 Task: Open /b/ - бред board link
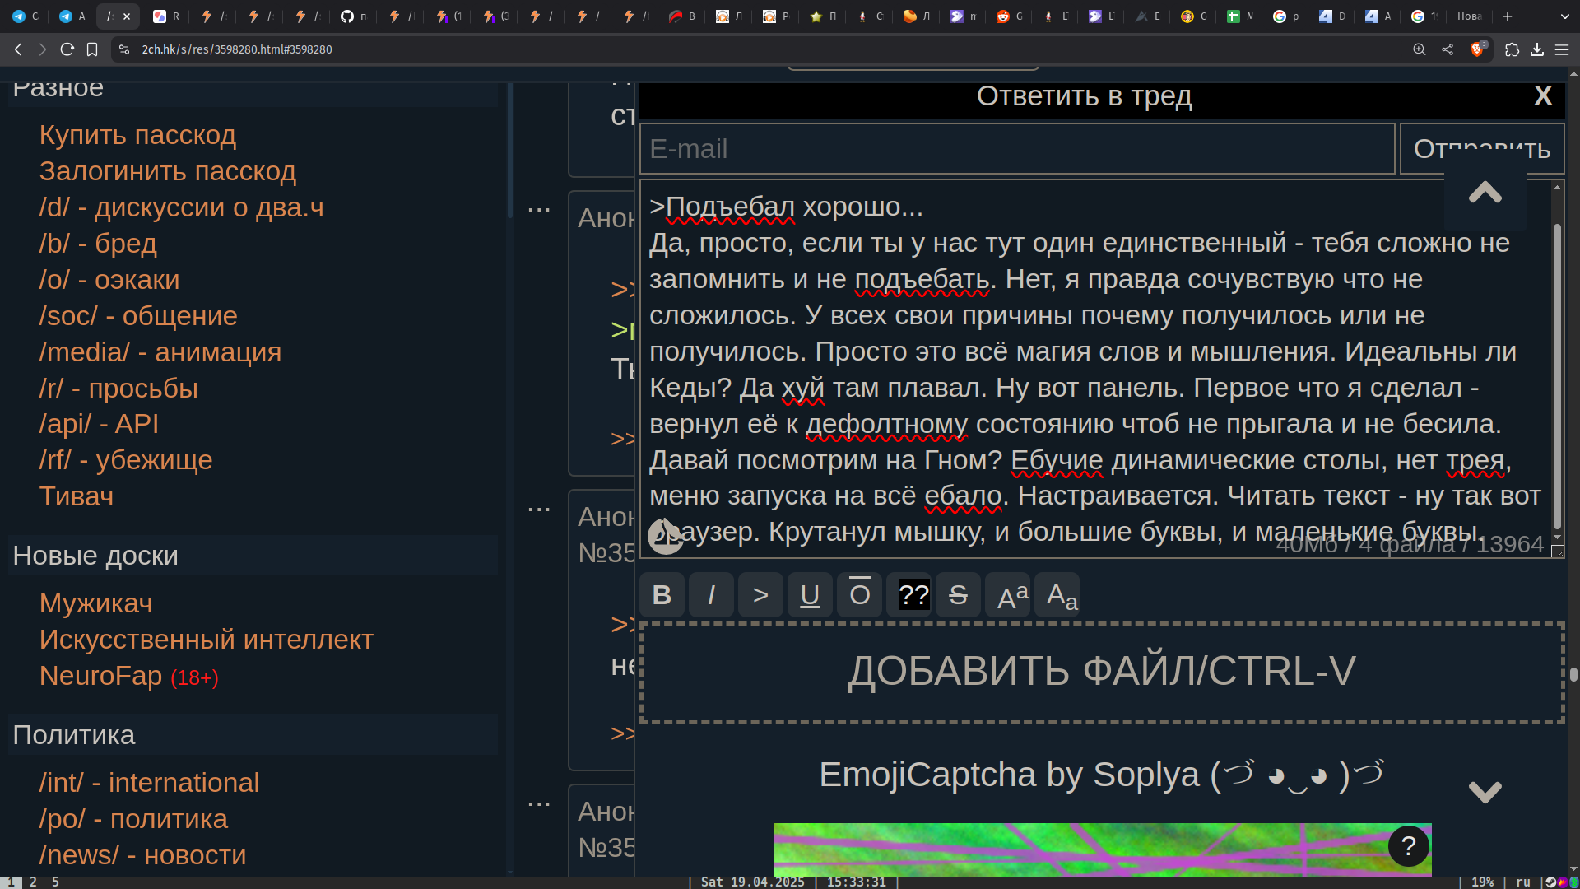coord(98,244)
